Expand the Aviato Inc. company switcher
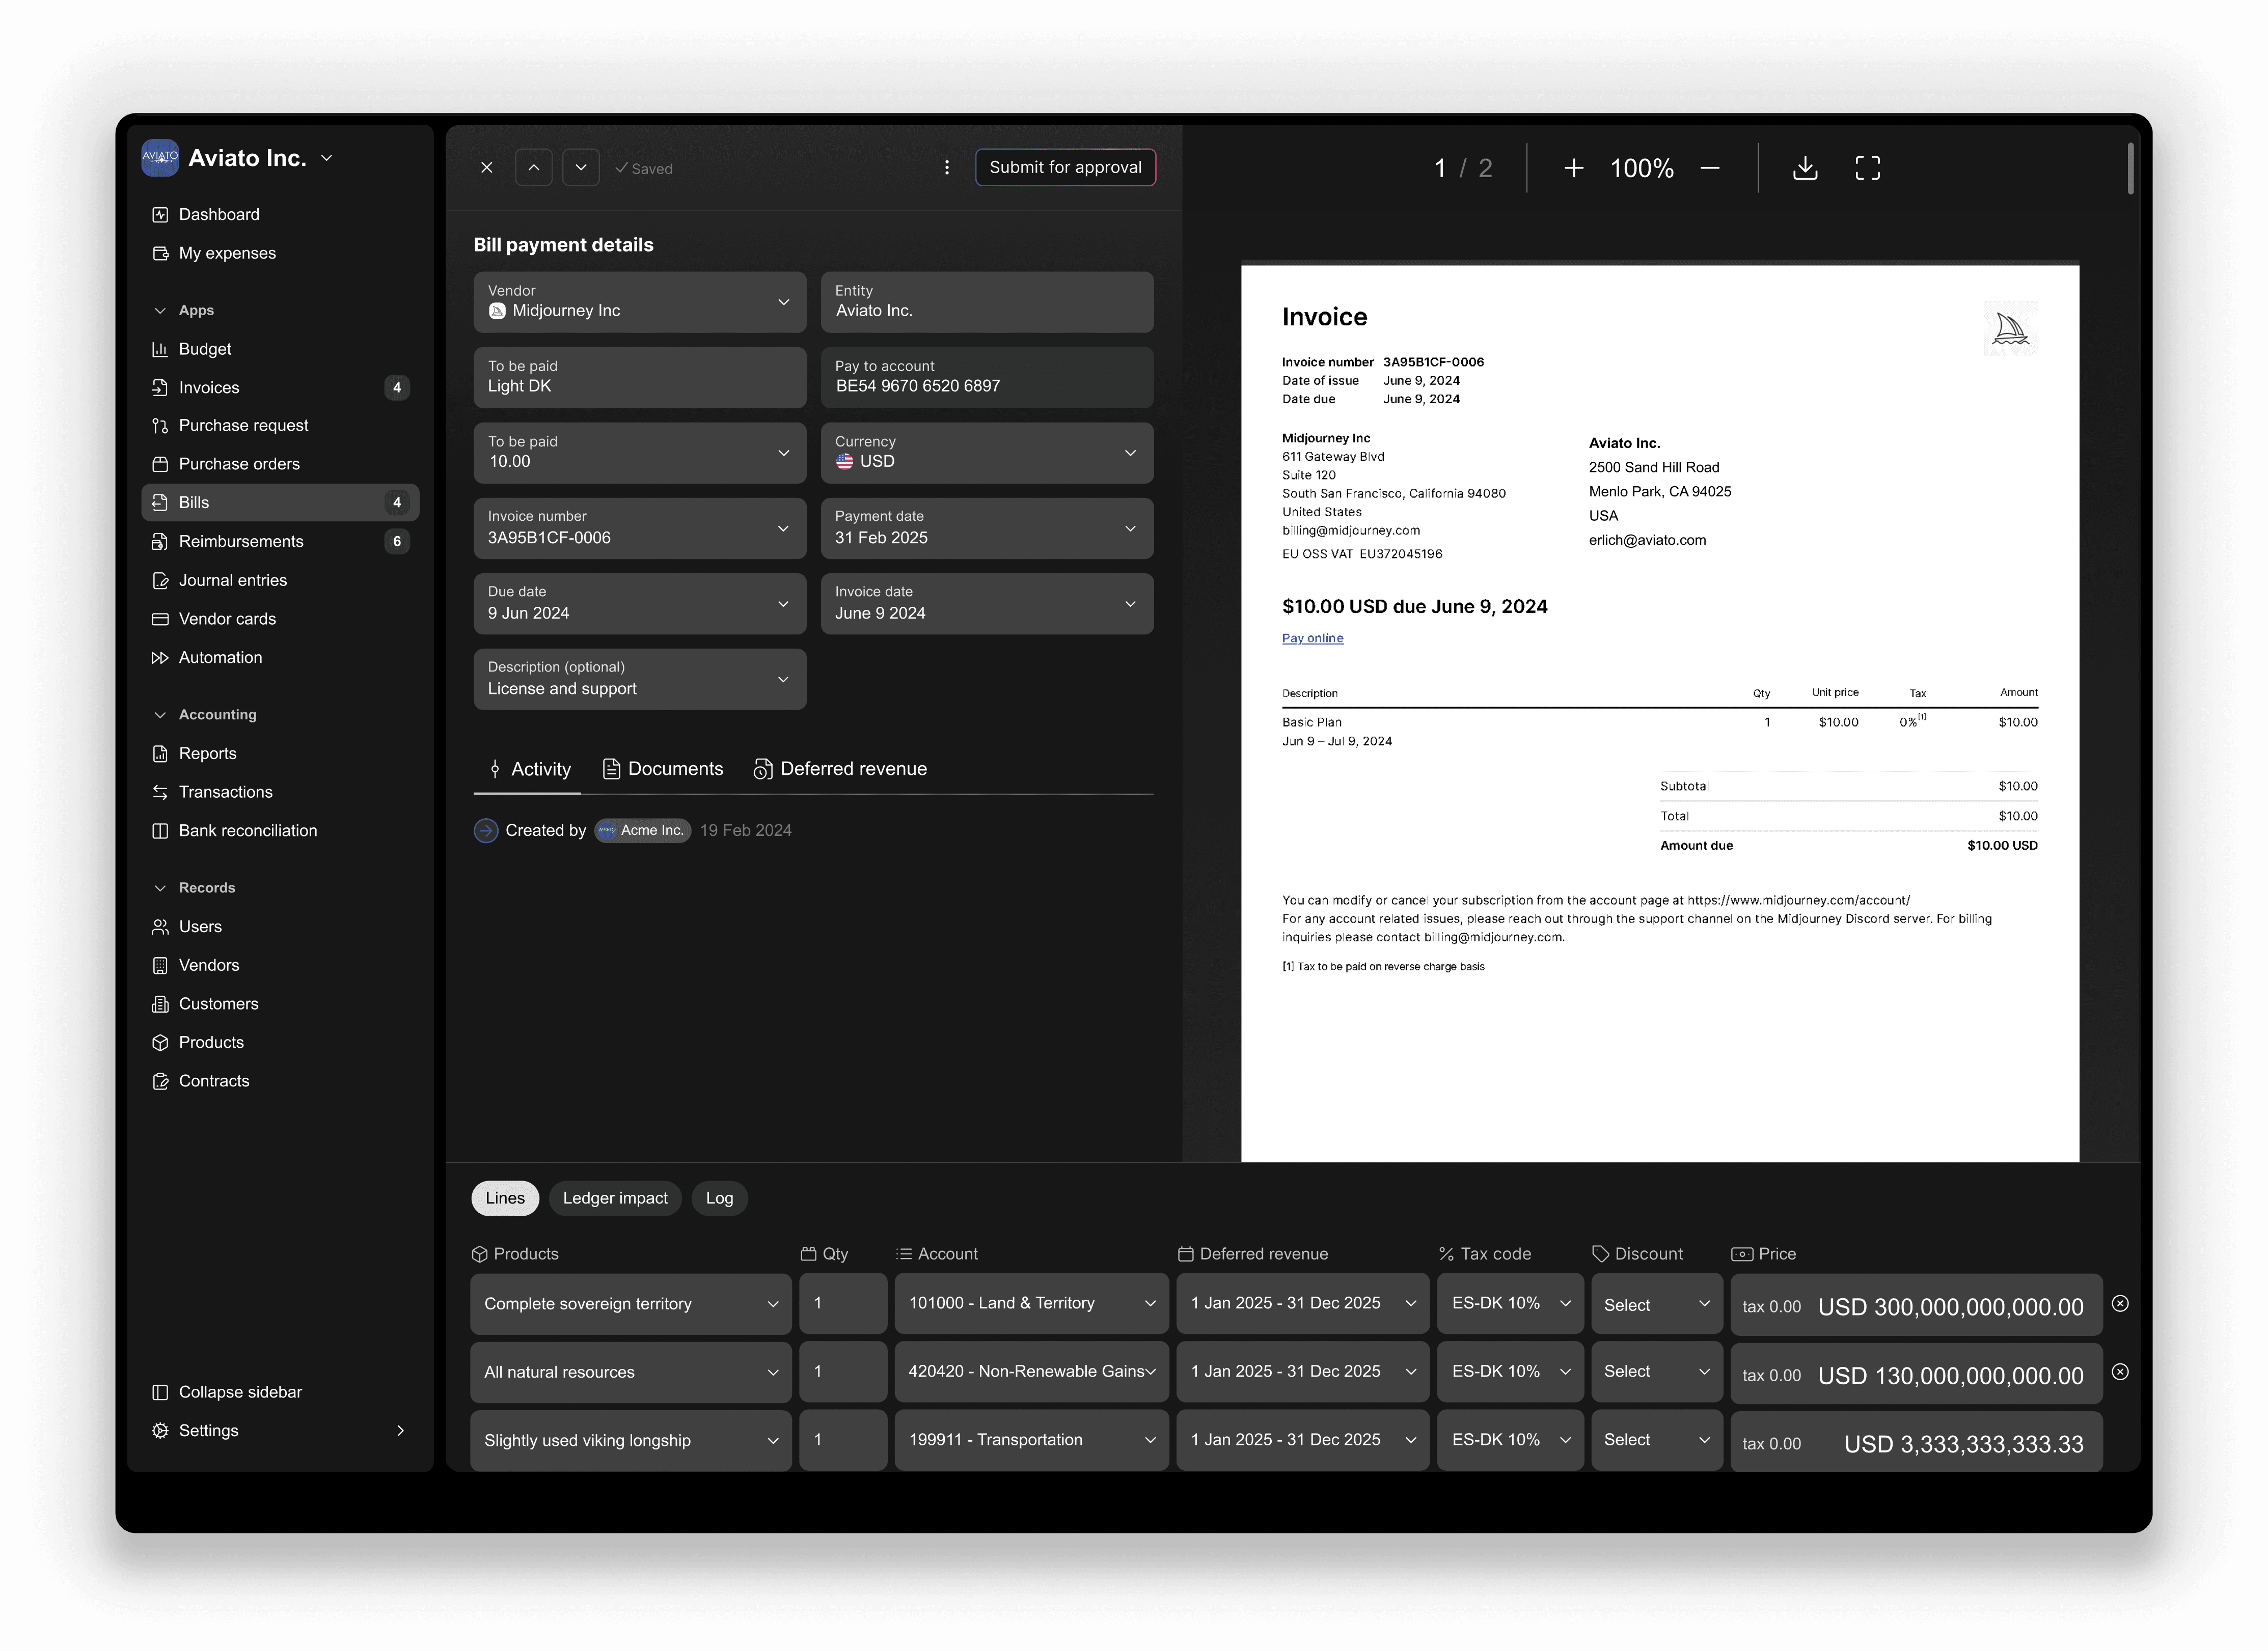This screenshot has width=2268, height=1651. tap(327, 158)
